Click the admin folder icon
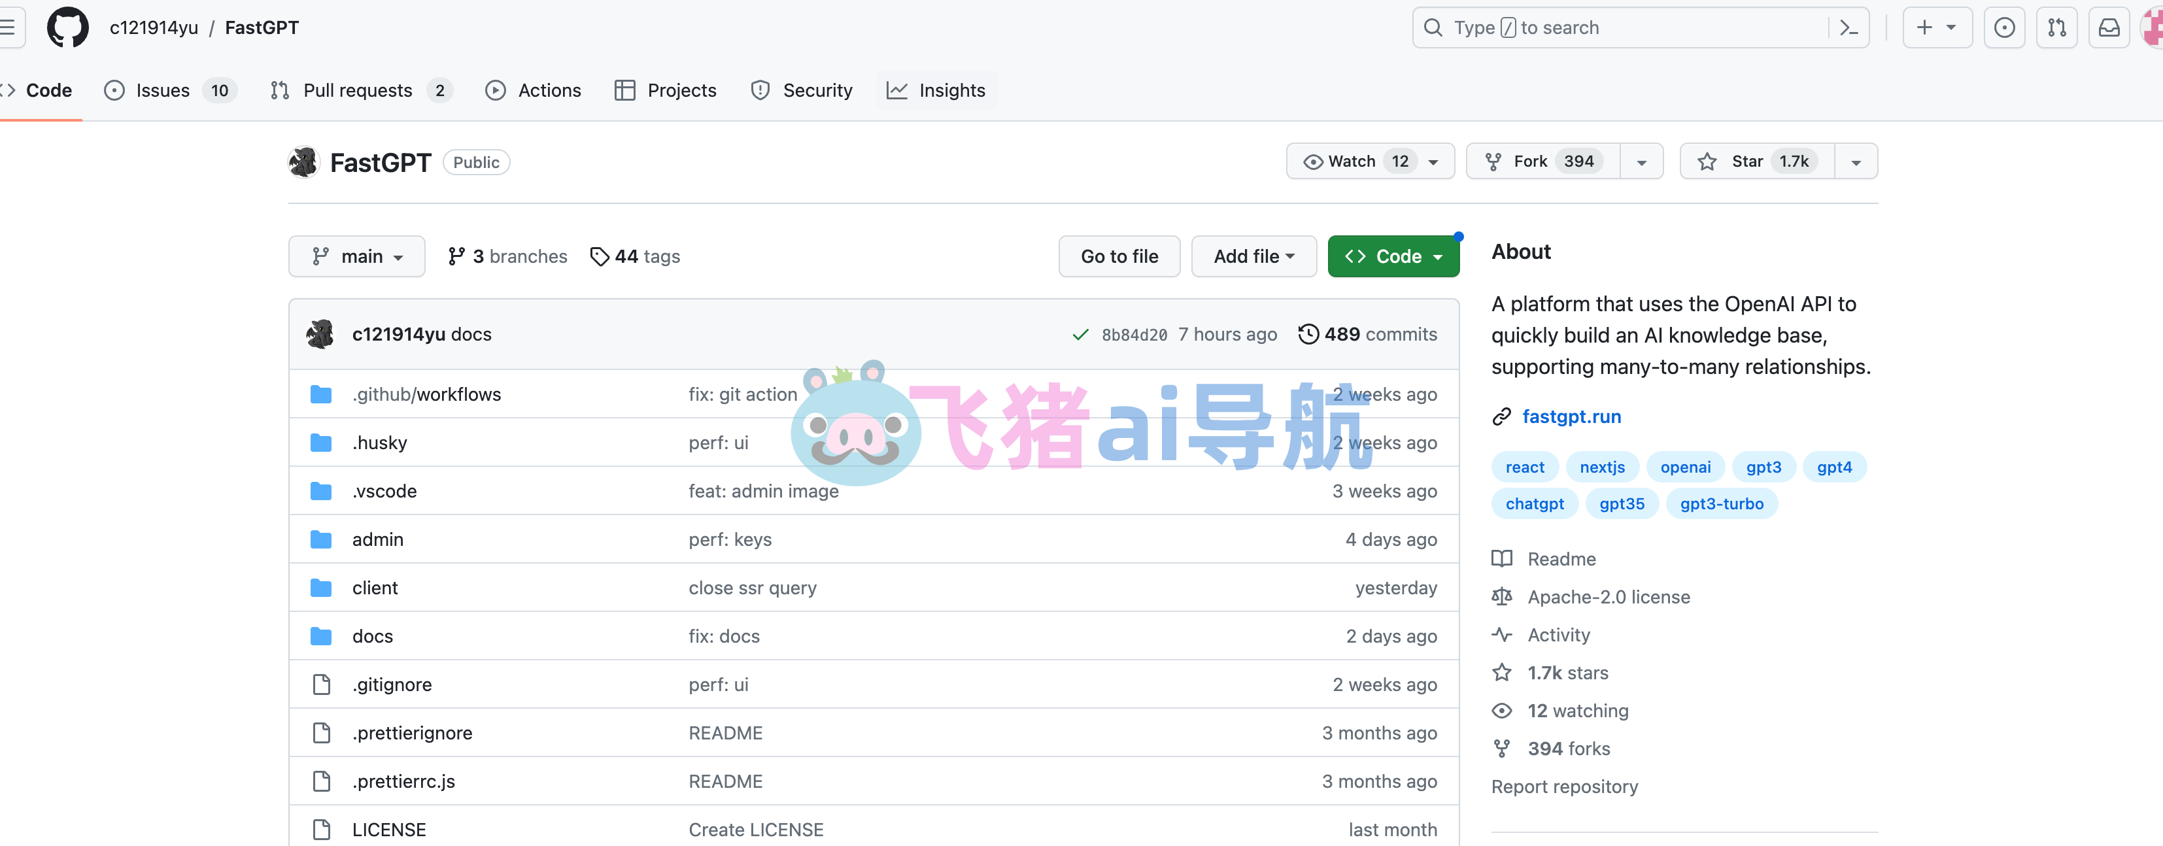2163x846 pixels. pos(321,539)
